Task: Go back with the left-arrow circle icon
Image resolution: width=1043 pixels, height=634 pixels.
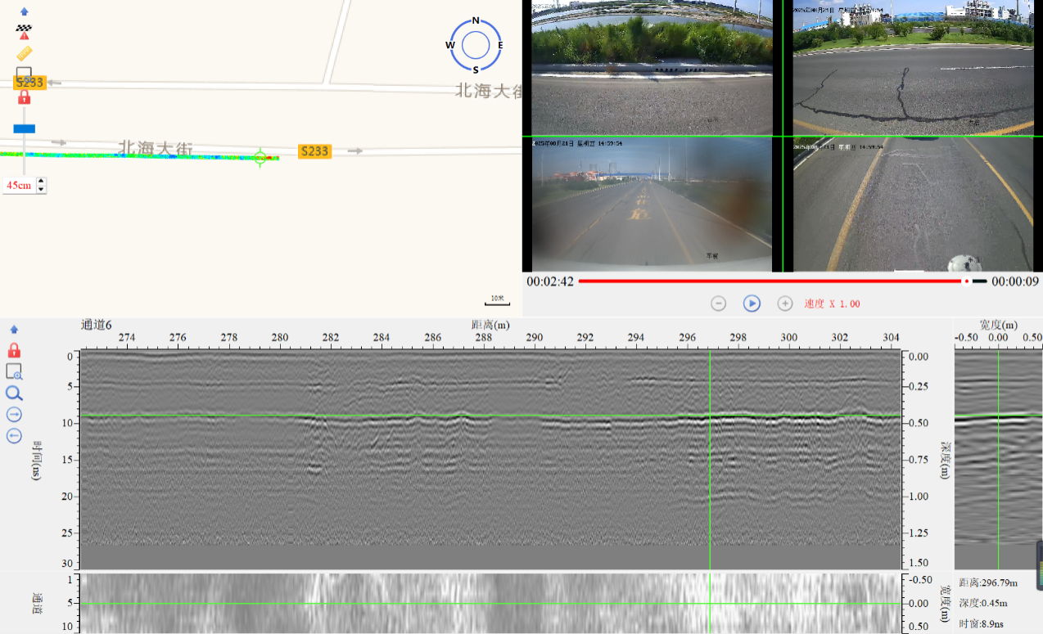Action: (x=14, y=436)
